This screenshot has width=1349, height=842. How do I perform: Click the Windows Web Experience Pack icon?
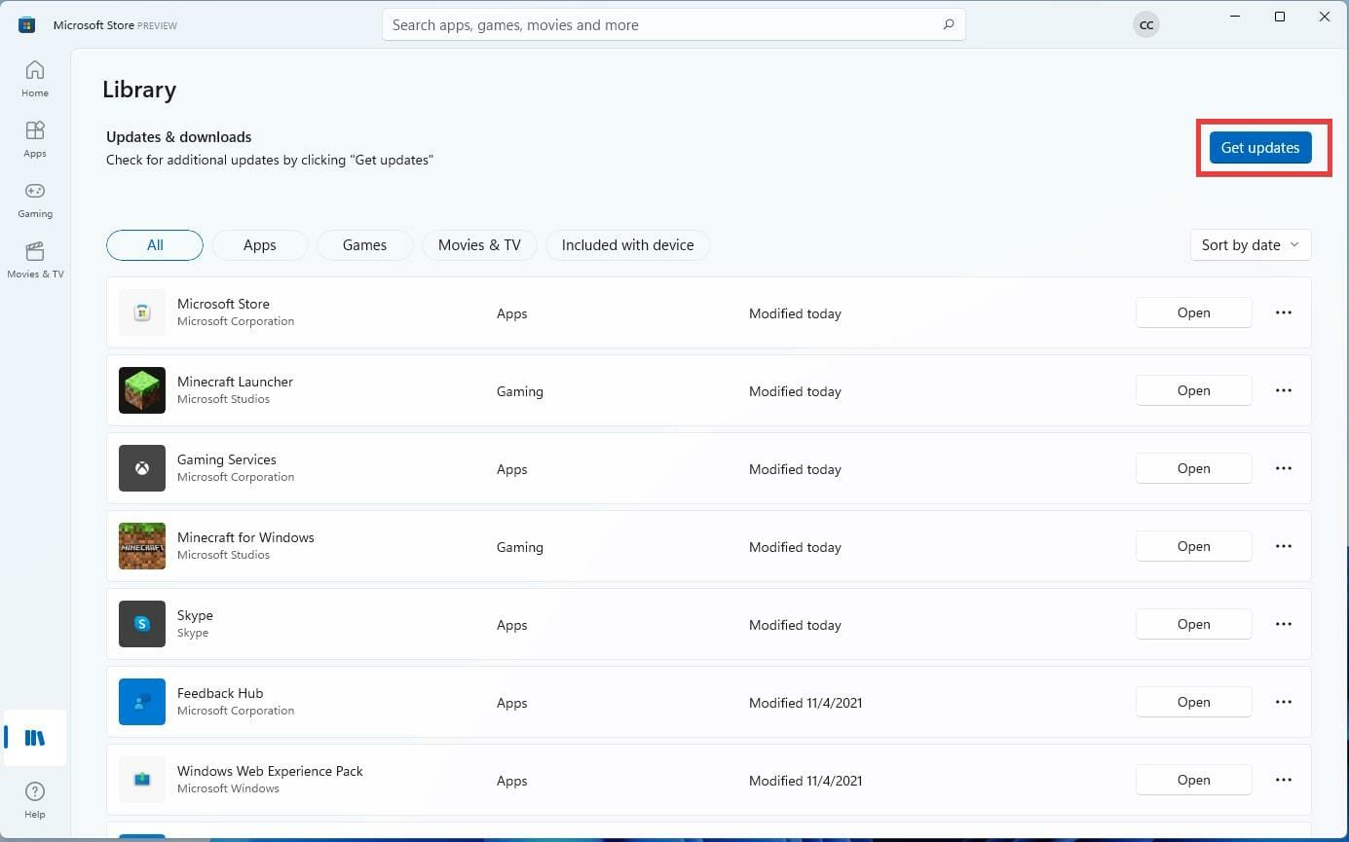(142, 780)
